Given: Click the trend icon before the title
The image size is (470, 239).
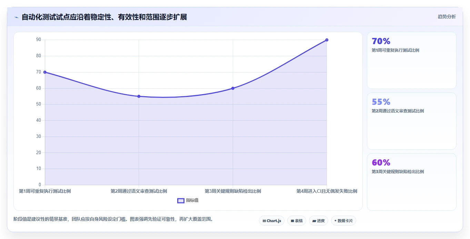Looking at the screenshot, I should [x=17, y=17].
